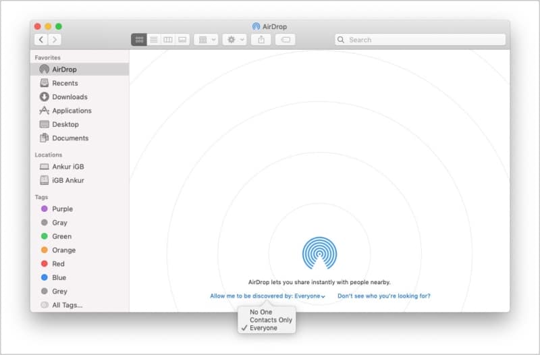Click the Edit Tags toolbar icon
The height and width of the screenshot is (355, 540).
click(x=285, y=40)
